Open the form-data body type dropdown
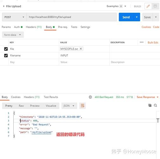160x159 pixels. click(13, 35)
